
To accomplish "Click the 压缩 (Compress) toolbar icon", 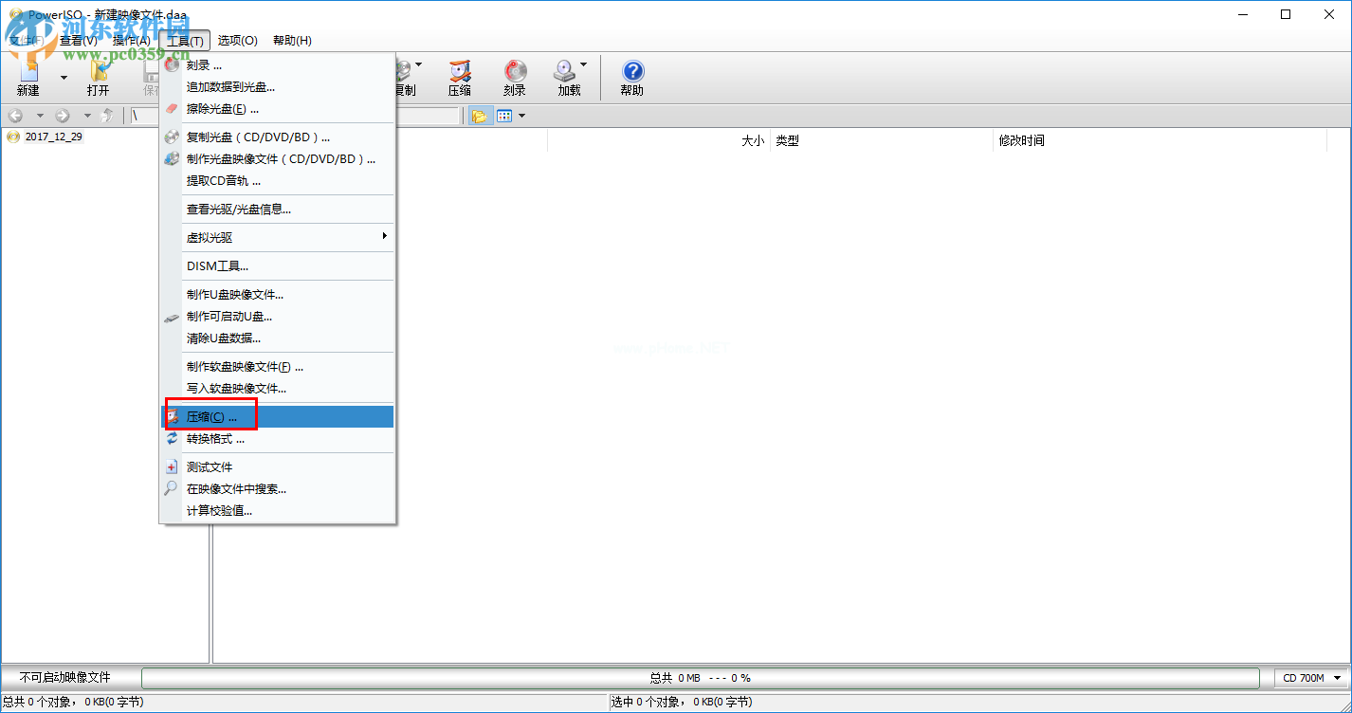I will (459, 78).
